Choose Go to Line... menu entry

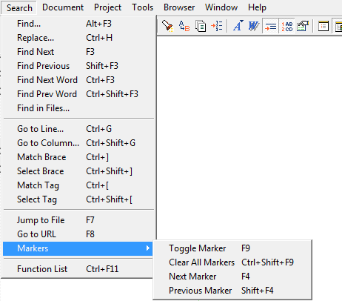click(78, 129)
